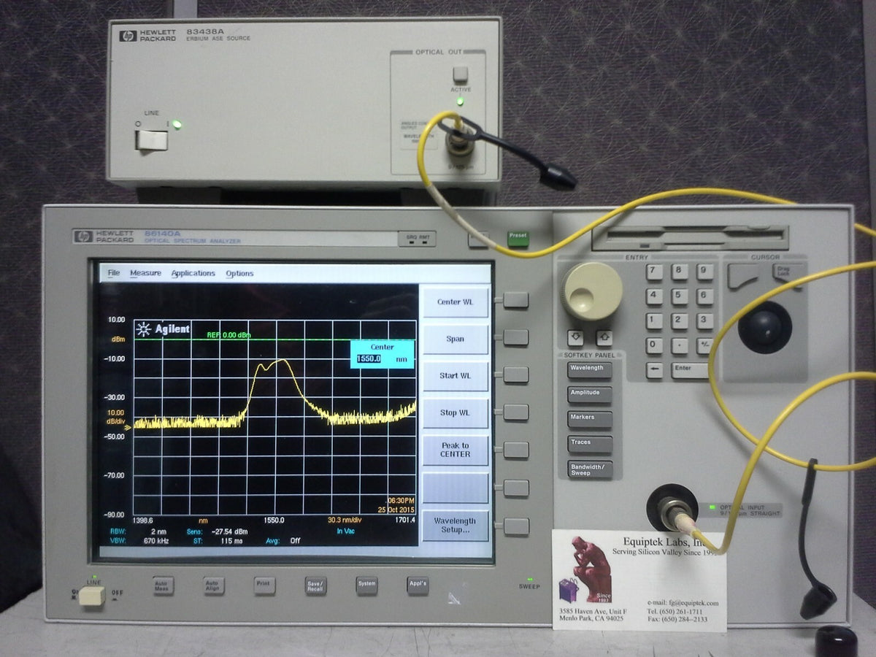Tap the keypad 9 key
Viewport: 876px width, 657px height.
point(704,272)
